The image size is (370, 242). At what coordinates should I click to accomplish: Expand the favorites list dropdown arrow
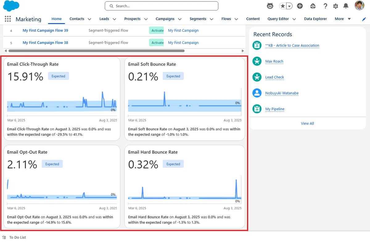tap(289, 6)
